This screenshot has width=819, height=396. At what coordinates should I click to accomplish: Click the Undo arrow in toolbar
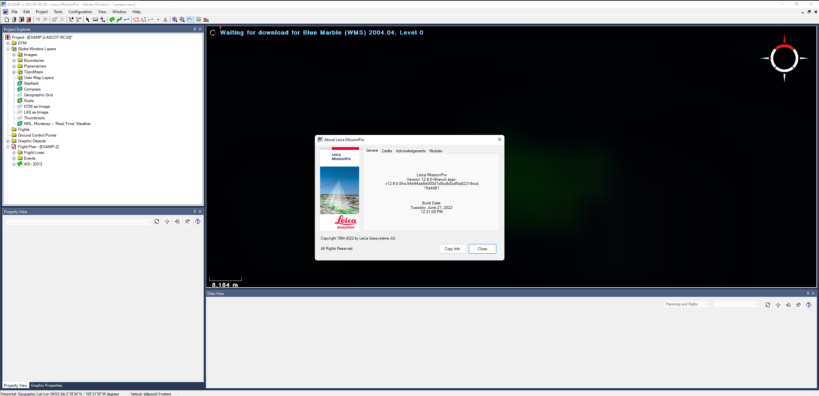(x=38, y=20)
